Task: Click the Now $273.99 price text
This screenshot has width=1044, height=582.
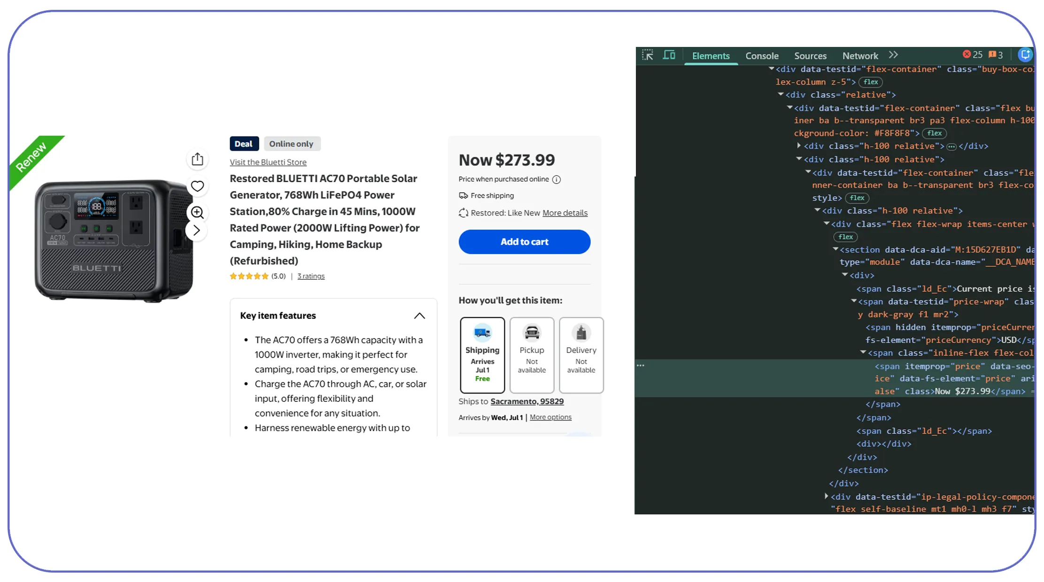Action: coord(507,160)
